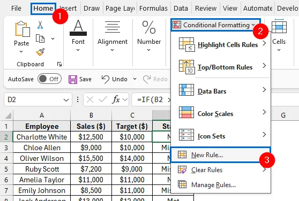Click the Emily Johnson cell

coord(42,190)
